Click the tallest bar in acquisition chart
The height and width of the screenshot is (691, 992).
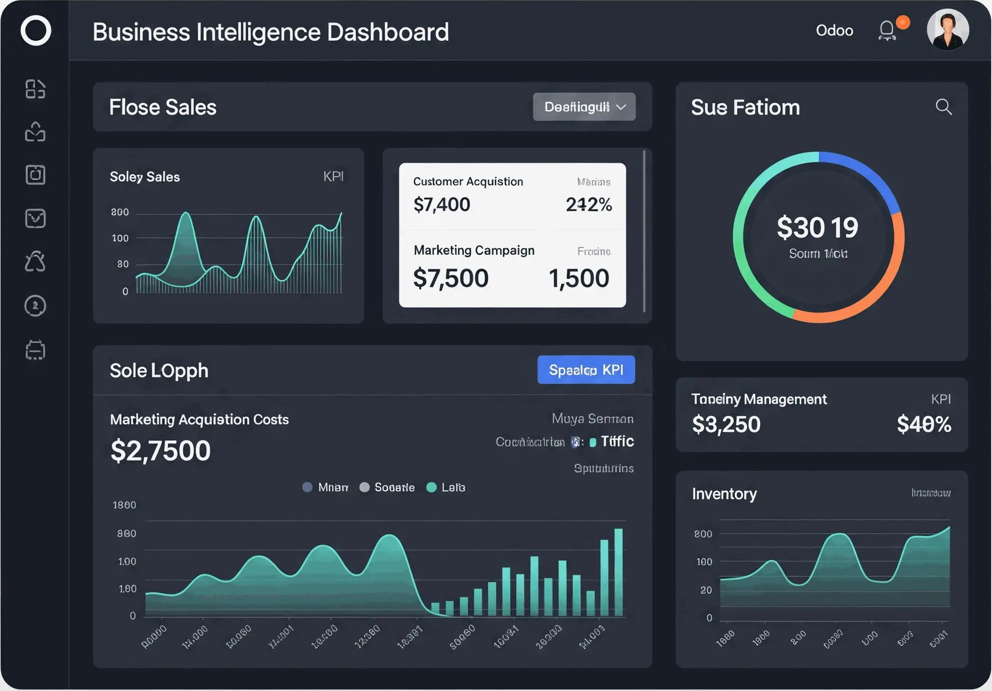[x=618, y=572]
